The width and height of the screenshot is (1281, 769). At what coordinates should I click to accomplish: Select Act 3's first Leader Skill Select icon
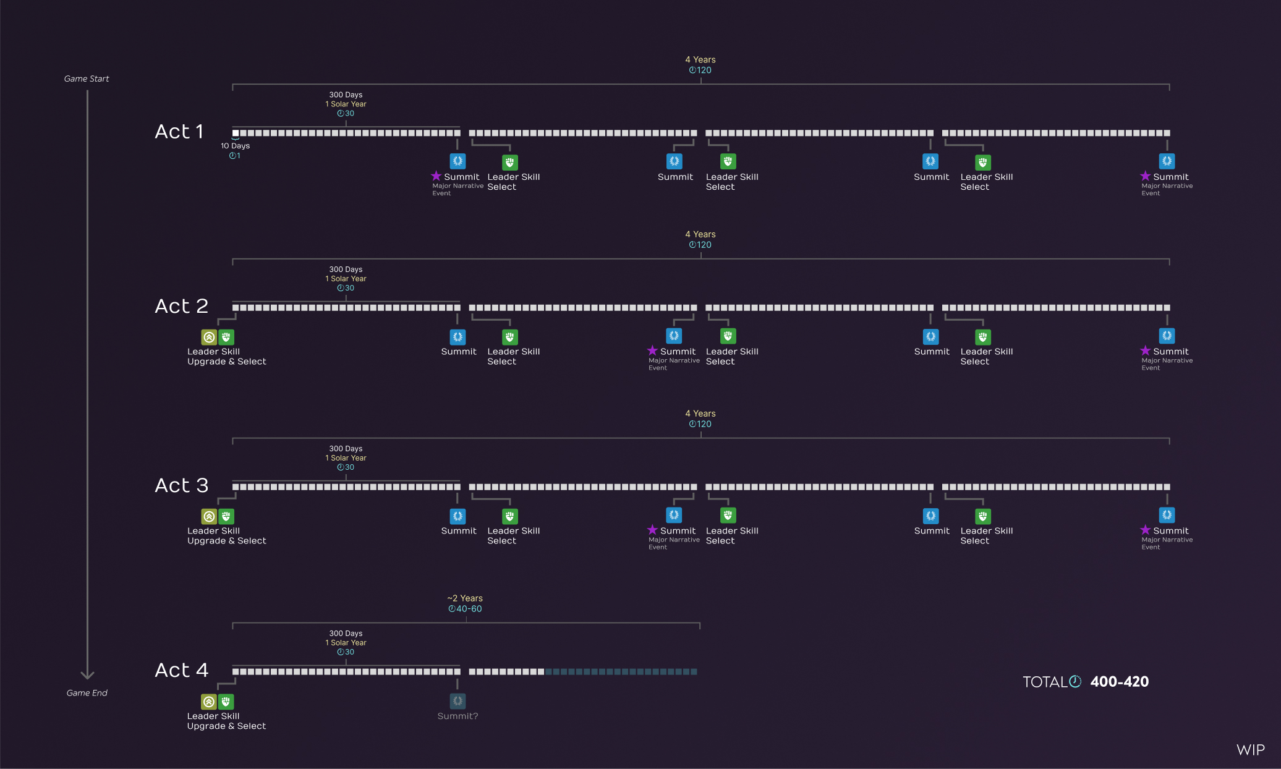tap(510, 516)
